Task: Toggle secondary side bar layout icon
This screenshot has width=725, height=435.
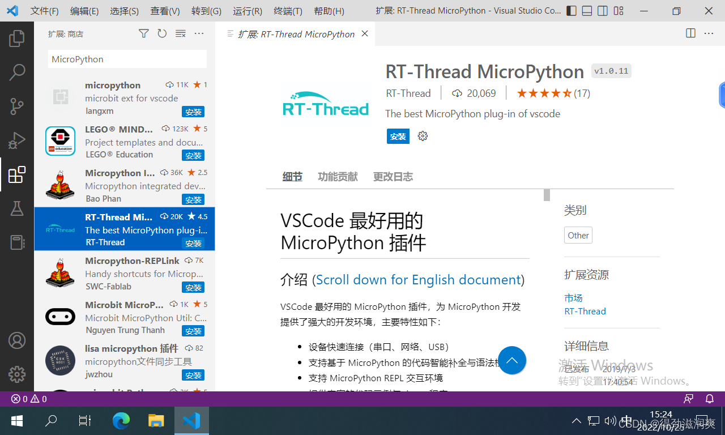Action: point(603,11)
